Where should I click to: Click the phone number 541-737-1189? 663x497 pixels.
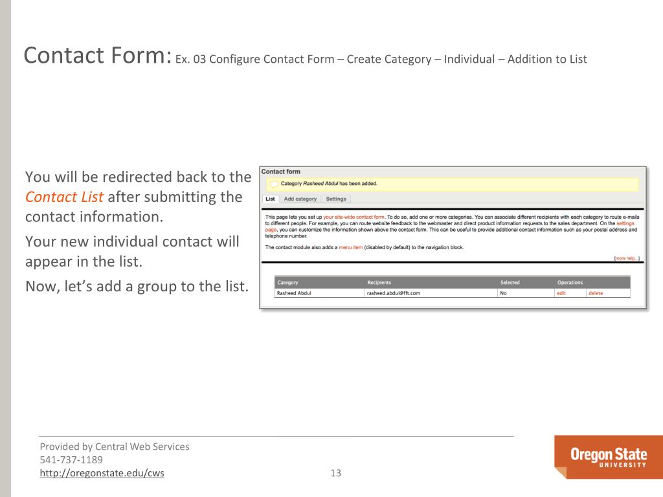point(71,460)
